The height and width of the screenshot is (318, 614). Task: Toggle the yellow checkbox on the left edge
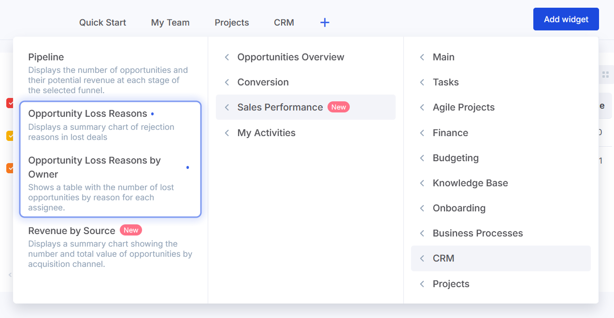click(10, 136)
